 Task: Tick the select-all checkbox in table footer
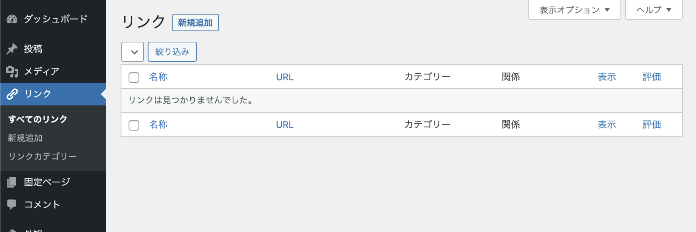pos(134,125)
